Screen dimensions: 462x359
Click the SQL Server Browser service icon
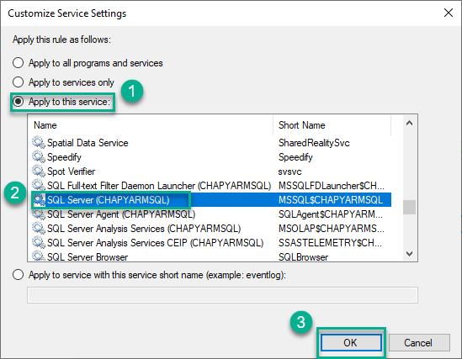pos(39,256)
